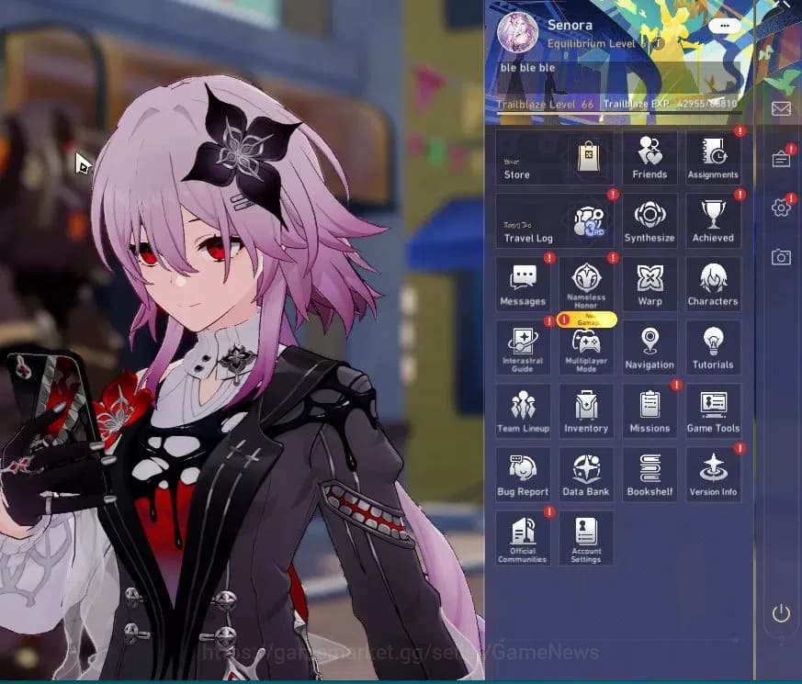Open the Bookshelf
802x684 pixels.
650,475
